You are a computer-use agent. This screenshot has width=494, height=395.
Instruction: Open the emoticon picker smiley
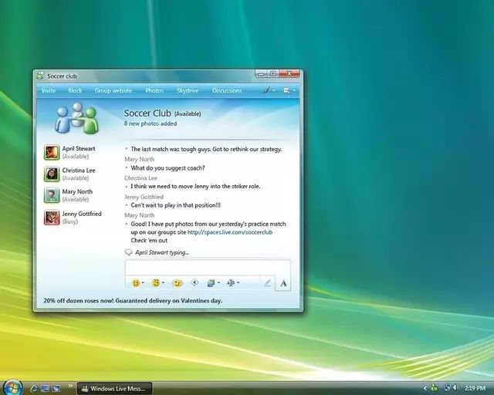(136, 283)
